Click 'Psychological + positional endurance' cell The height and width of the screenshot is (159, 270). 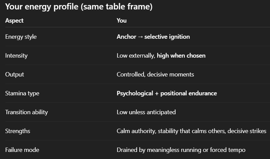click(x=167, y=93)
